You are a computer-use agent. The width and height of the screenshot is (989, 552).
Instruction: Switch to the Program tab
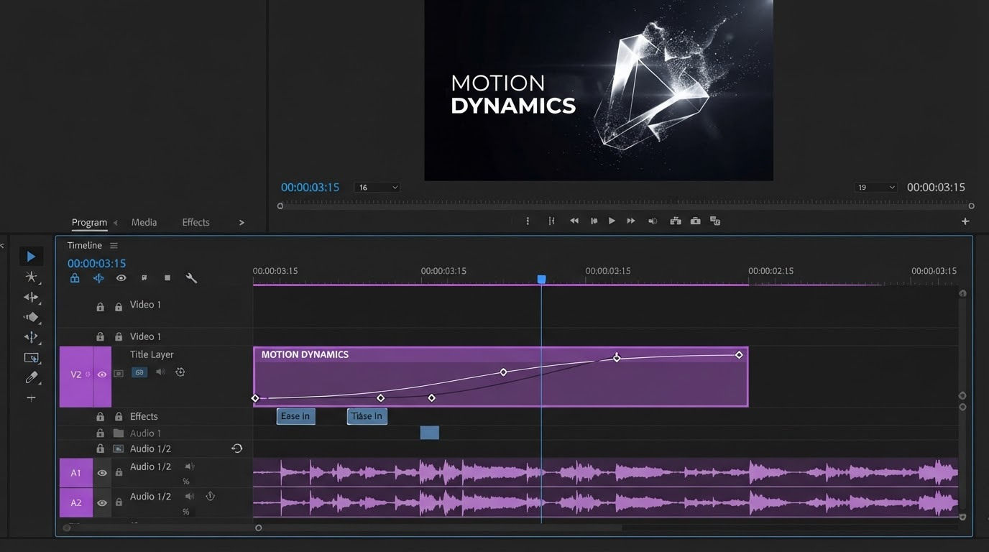coord(89,223)
